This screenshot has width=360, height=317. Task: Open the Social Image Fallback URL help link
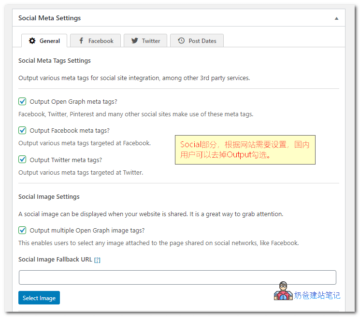pyautogui.click(x=97, y=260)
